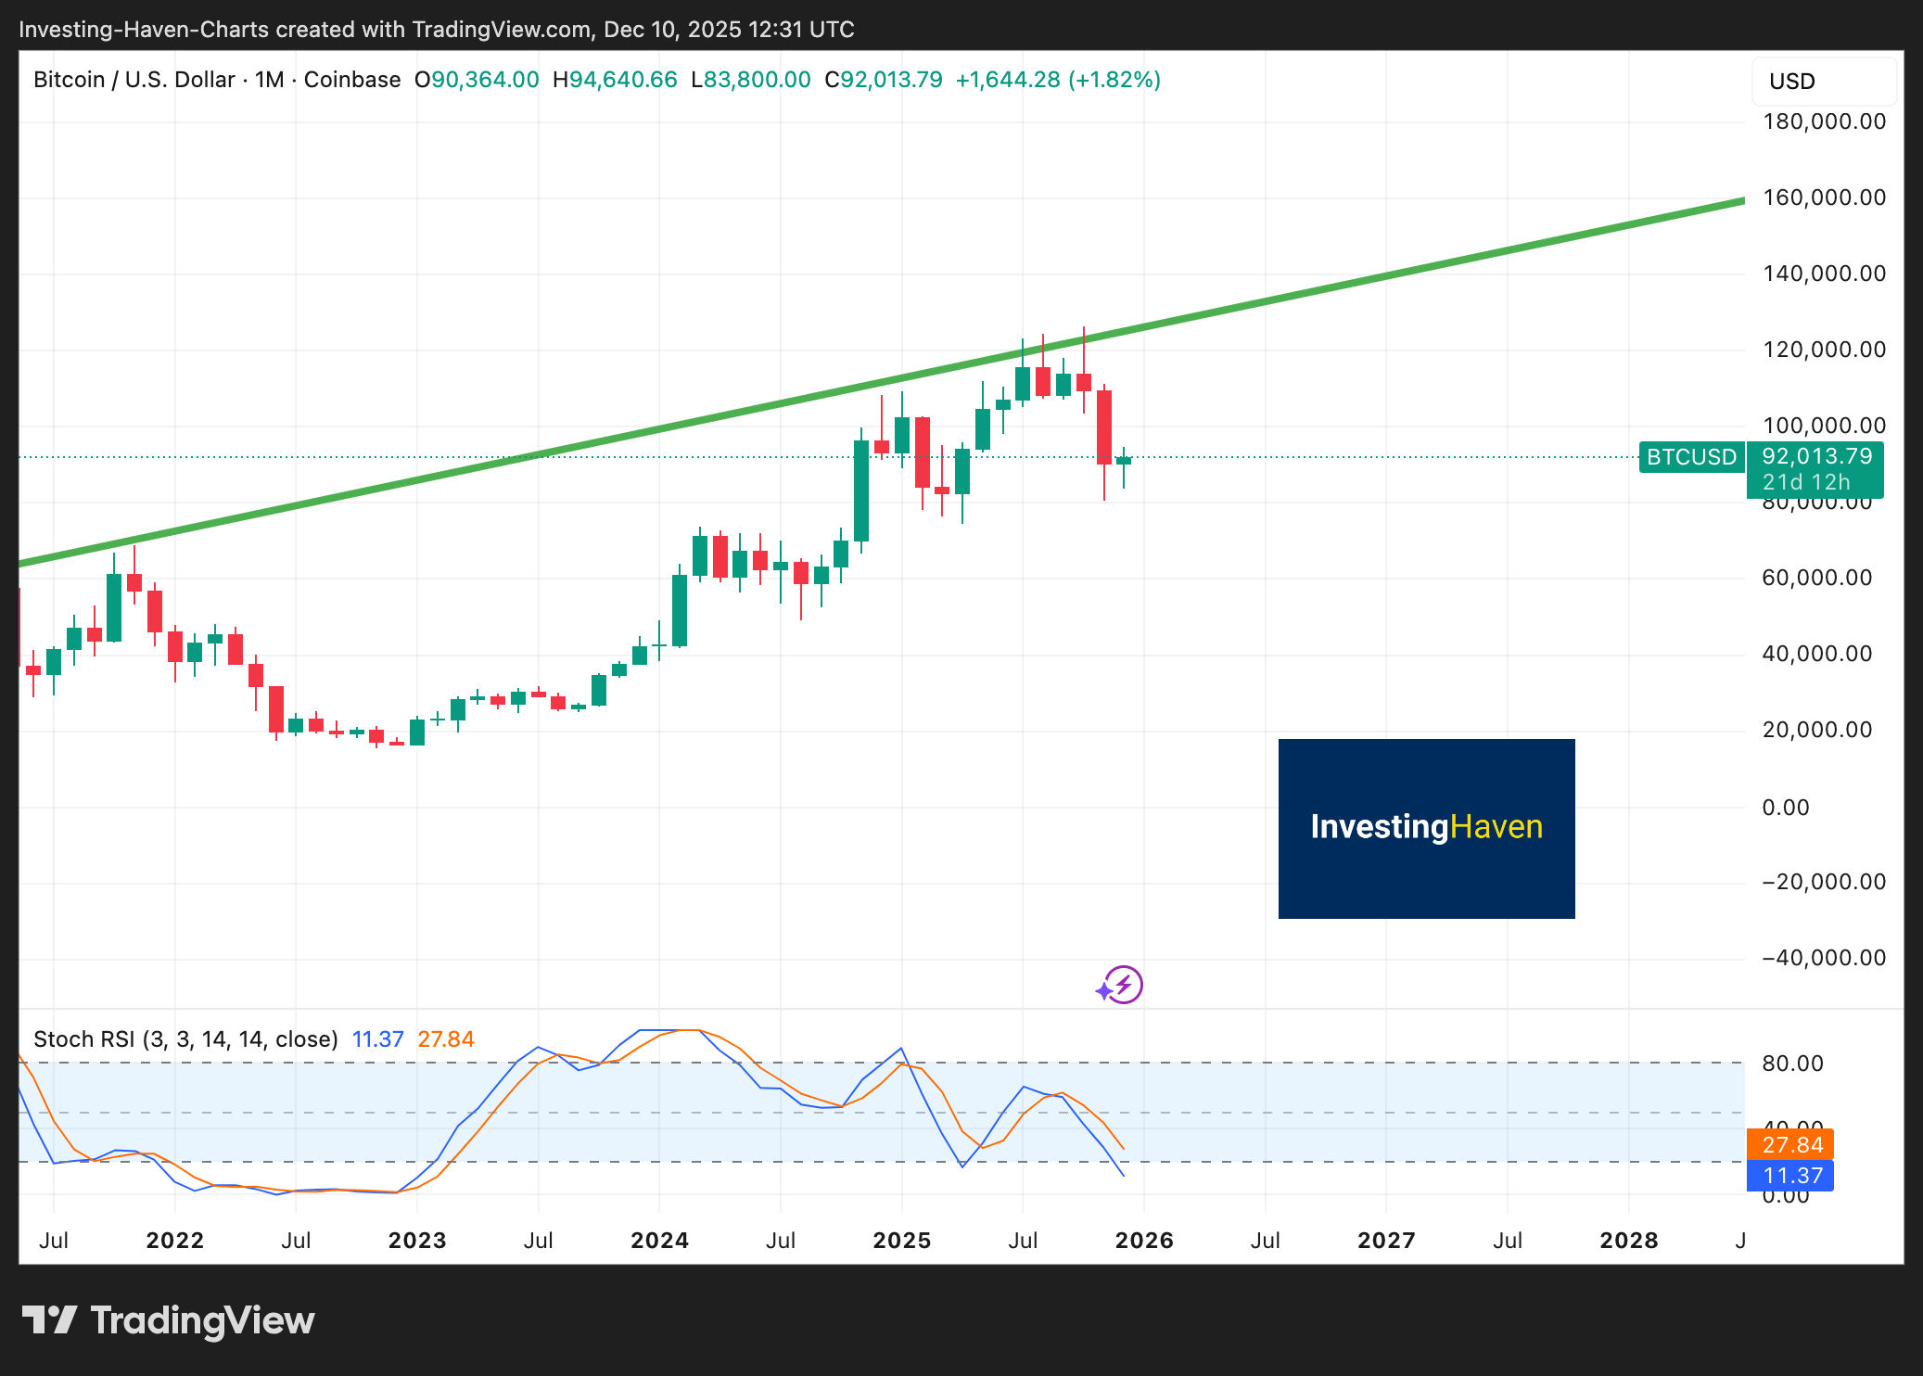
Task: Open the Stoch RSI indicator legend settings
Action: 185,1039
